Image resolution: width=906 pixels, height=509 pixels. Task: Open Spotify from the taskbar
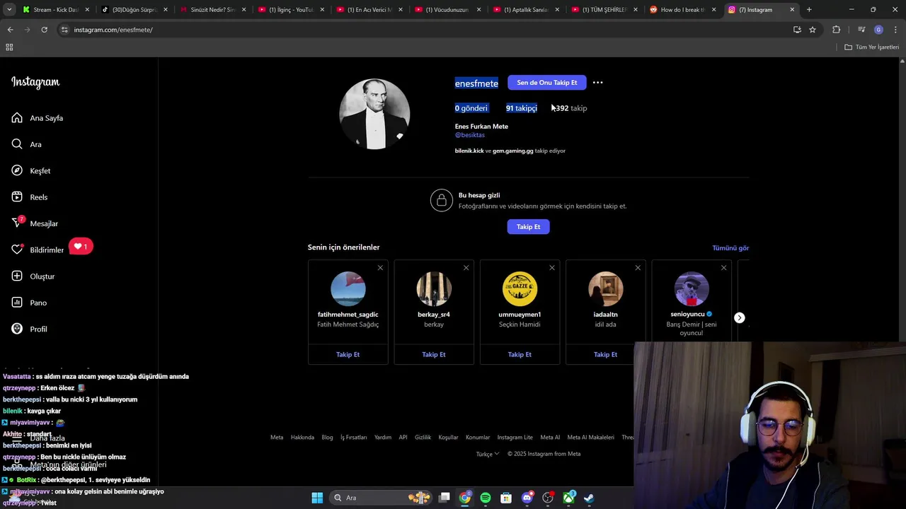pyautogui.click(x=486, y=498)
